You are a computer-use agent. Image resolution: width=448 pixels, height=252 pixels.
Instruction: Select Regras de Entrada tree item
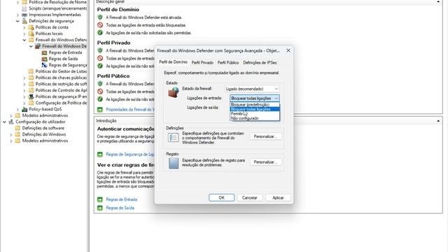pos(65,52)
